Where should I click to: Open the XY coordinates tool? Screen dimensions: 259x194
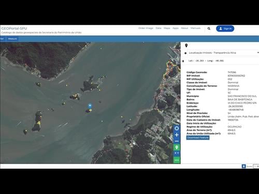pos(177,153)
